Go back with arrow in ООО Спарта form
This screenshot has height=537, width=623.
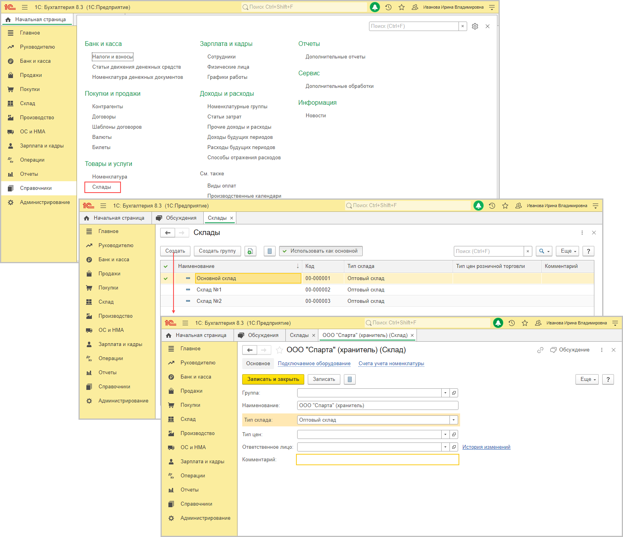[x=250, y=350]
